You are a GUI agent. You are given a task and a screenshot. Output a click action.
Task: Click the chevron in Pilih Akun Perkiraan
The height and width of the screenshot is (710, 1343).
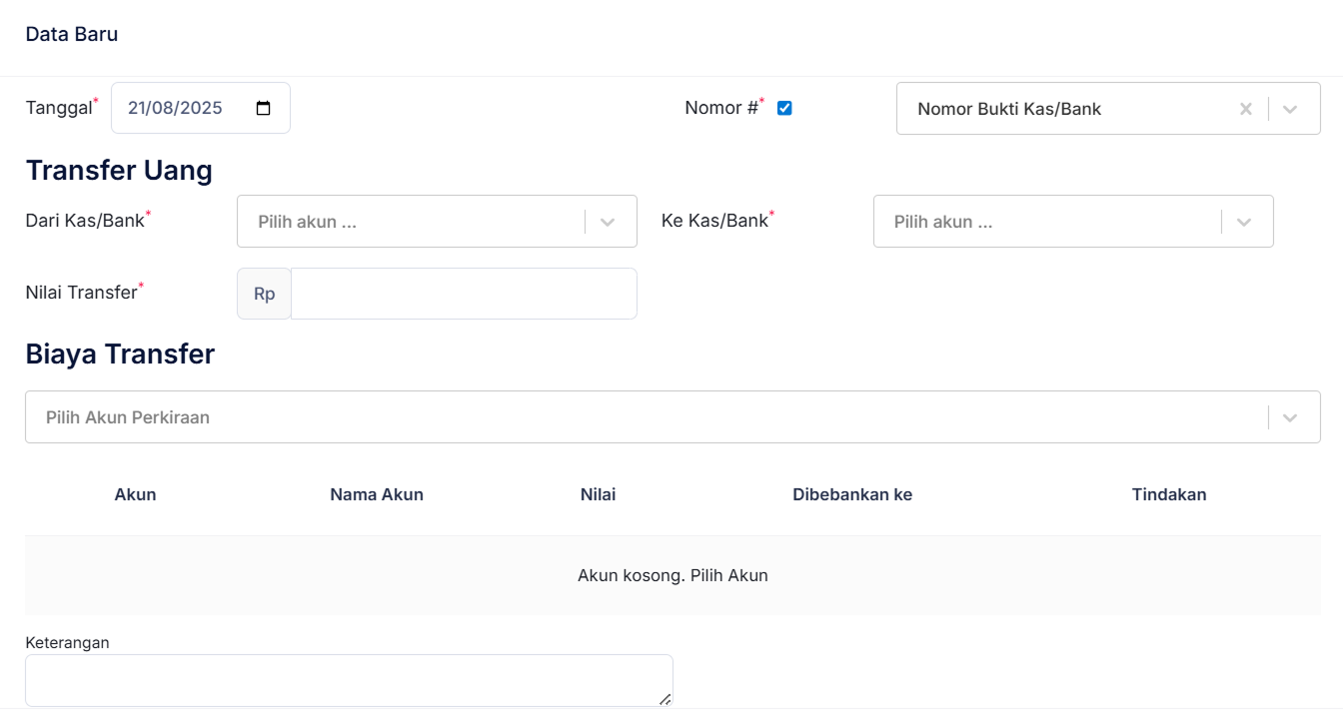(1290, 417)
